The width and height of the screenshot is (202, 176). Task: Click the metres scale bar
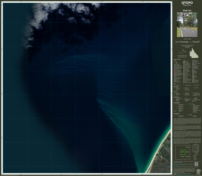pyautogui.click(x=187, y=42)
